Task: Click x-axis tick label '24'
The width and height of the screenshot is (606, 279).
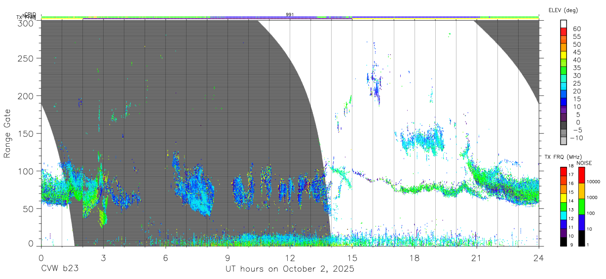Action: pyautogui.click(x=539, y=258)
